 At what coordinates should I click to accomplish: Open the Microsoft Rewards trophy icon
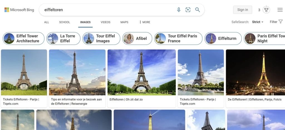point(266,10)
